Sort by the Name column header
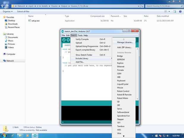 point(31,16)
